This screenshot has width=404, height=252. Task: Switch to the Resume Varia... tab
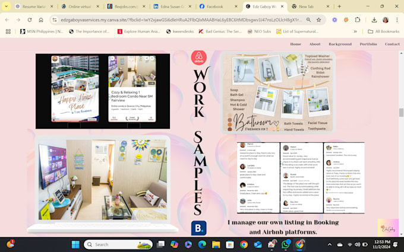coord(33,7)
